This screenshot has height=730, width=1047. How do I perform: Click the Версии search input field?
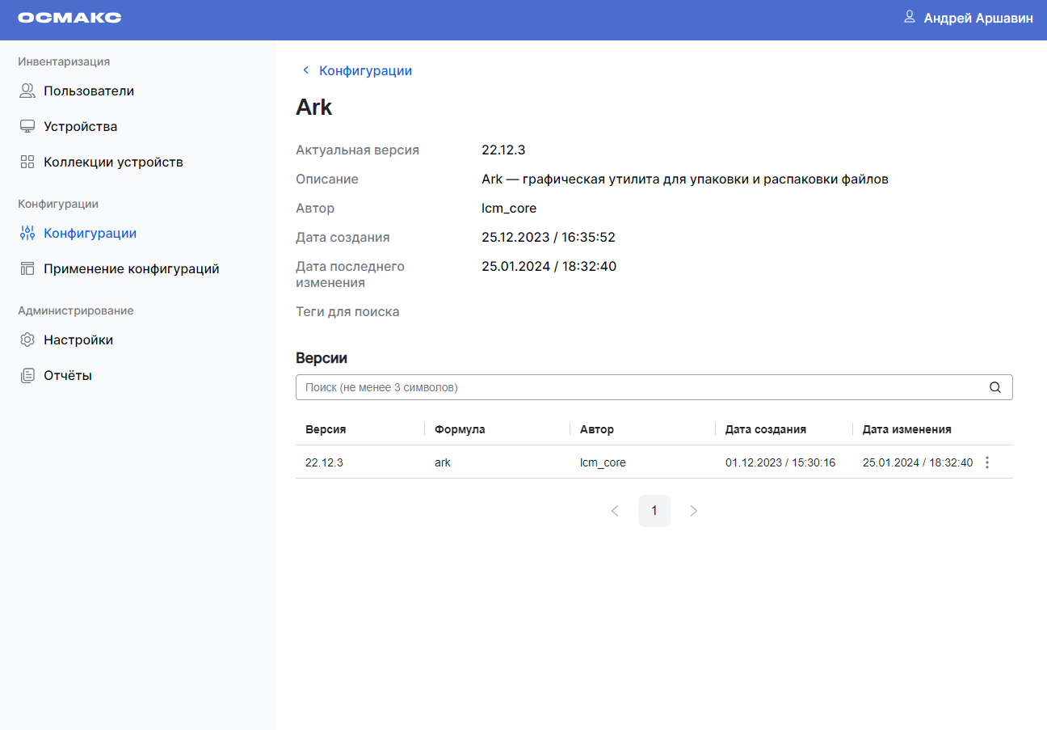[x=638, y=387]
